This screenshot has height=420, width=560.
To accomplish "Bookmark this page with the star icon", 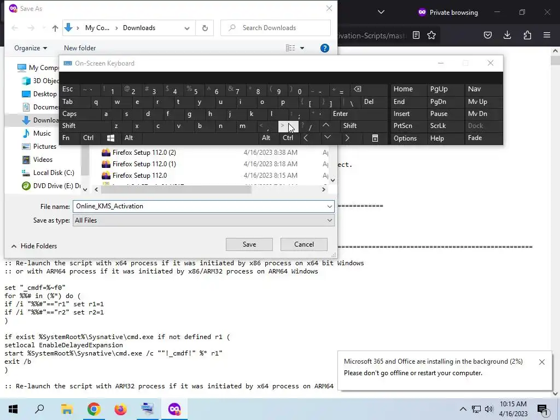I will pos(431,35).
